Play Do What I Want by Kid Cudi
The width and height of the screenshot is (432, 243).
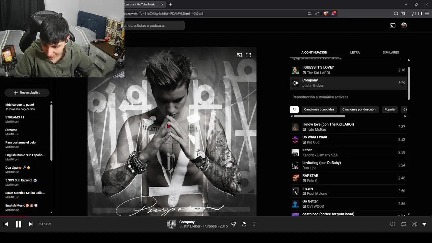point(348,140)
